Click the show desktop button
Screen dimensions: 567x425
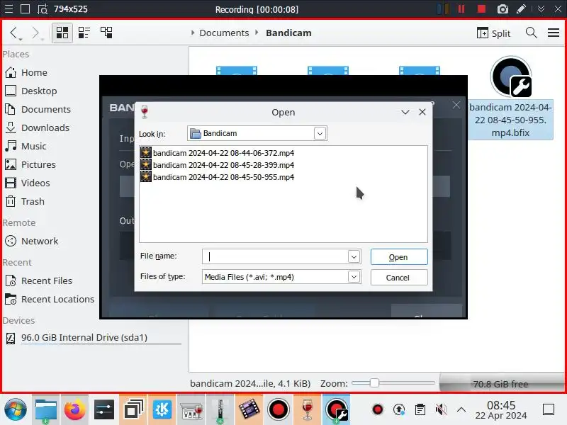tap(549, 410)
